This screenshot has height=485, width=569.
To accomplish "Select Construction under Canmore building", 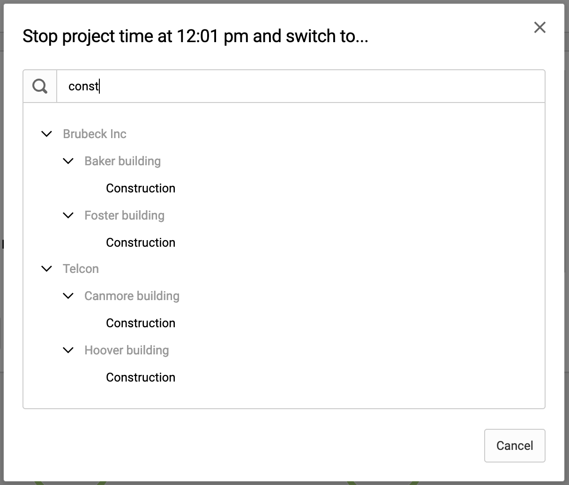I will 141,323.
